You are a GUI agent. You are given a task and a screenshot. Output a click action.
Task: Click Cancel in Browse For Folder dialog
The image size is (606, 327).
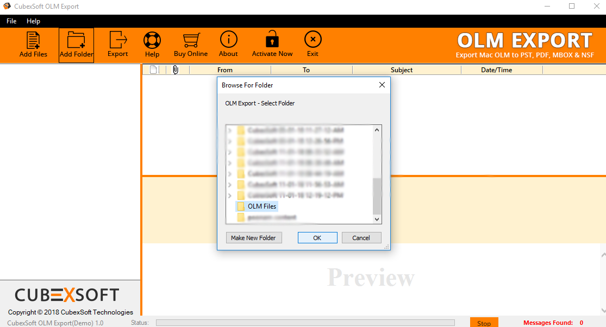[x=361, y=238]
